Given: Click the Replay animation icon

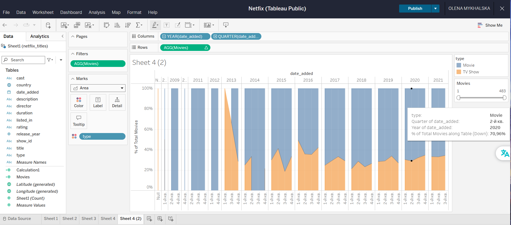Looking at the screenshot, I should coord(26,25).
